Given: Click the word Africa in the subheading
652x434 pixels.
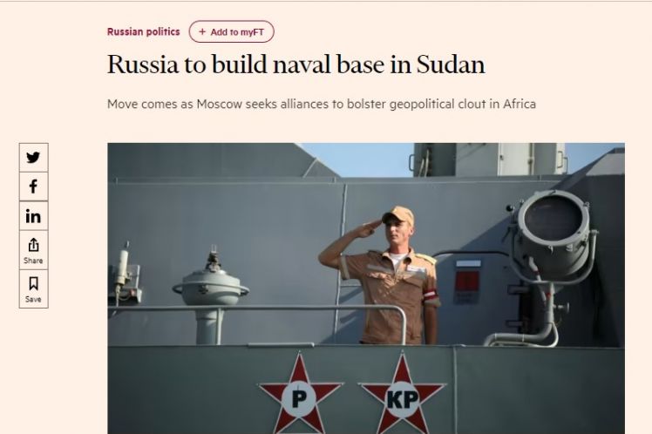Looking at the screenshot, I should tap(520, 104).
